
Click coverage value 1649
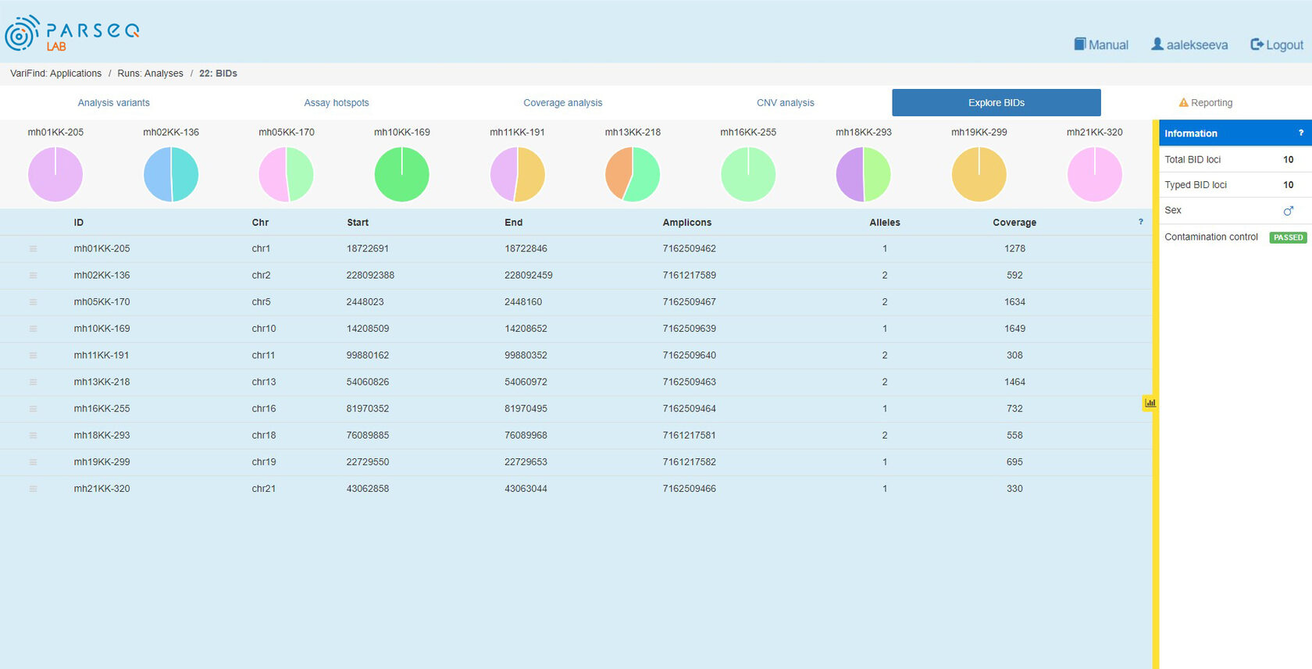point(1014,329)
